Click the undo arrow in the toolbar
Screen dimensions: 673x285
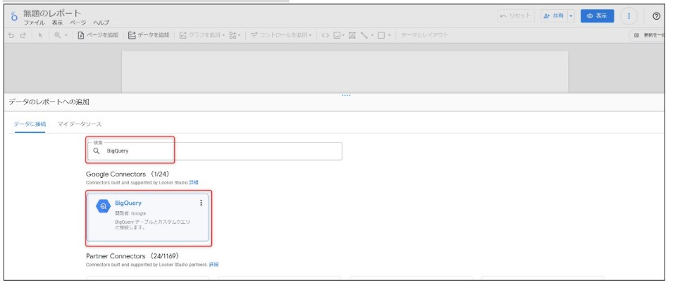point(11,35)
